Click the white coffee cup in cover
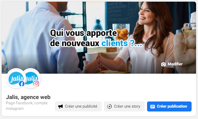198x119 pixels. pyautogui.click(x=91, y=57)
